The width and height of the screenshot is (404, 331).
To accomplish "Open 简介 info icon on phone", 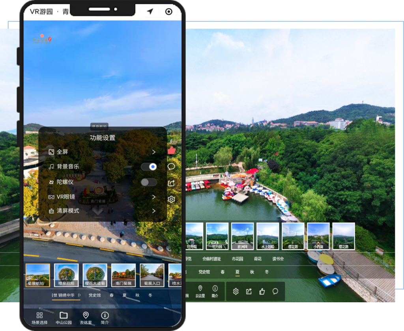I will click(x=105, y=318).
